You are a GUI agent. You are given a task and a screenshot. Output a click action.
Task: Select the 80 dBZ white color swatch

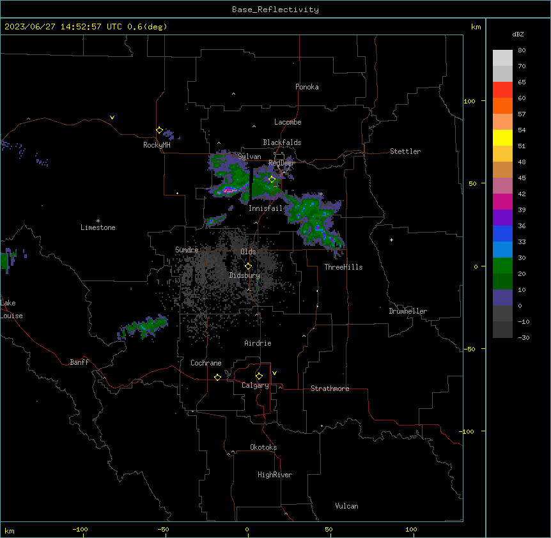[502, 58]
